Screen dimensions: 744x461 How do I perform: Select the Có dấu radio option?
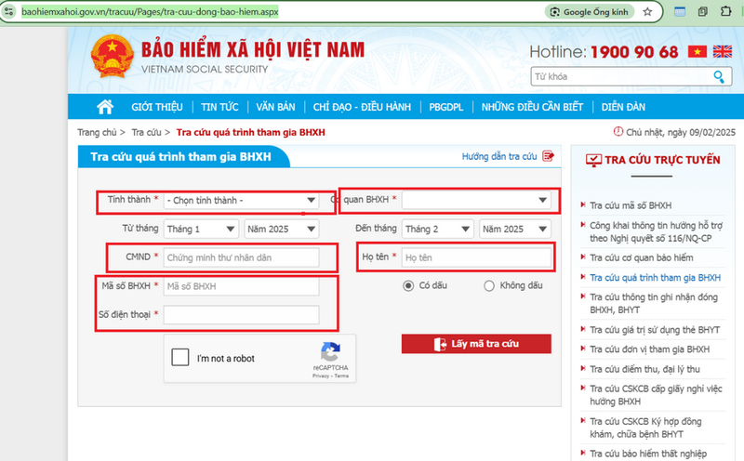point(408,285)
